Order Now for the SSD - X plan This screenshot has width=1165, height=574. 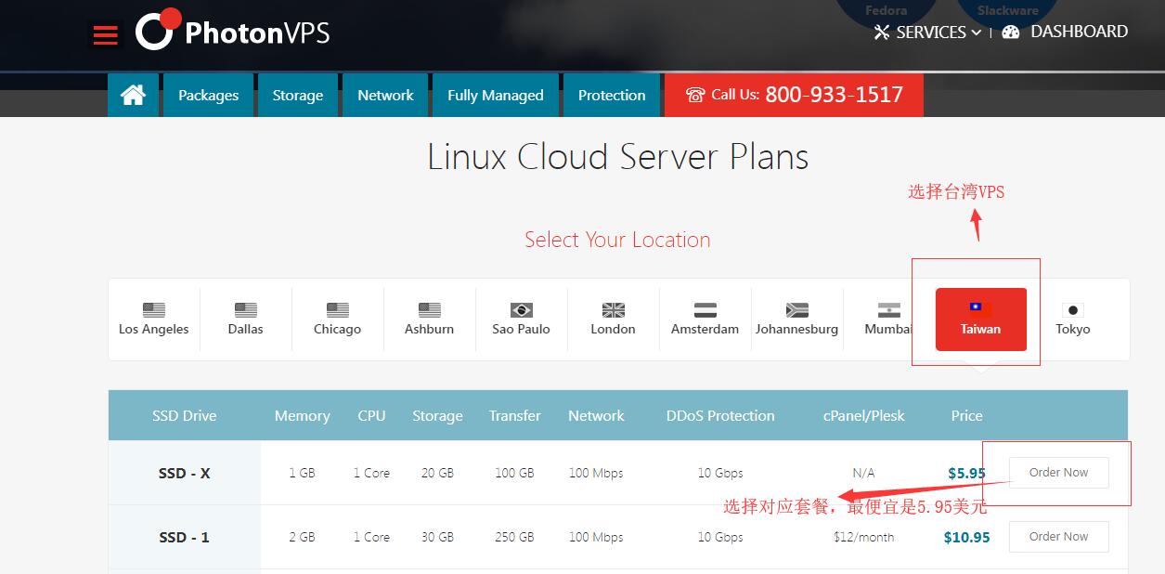click(1059, 473)
